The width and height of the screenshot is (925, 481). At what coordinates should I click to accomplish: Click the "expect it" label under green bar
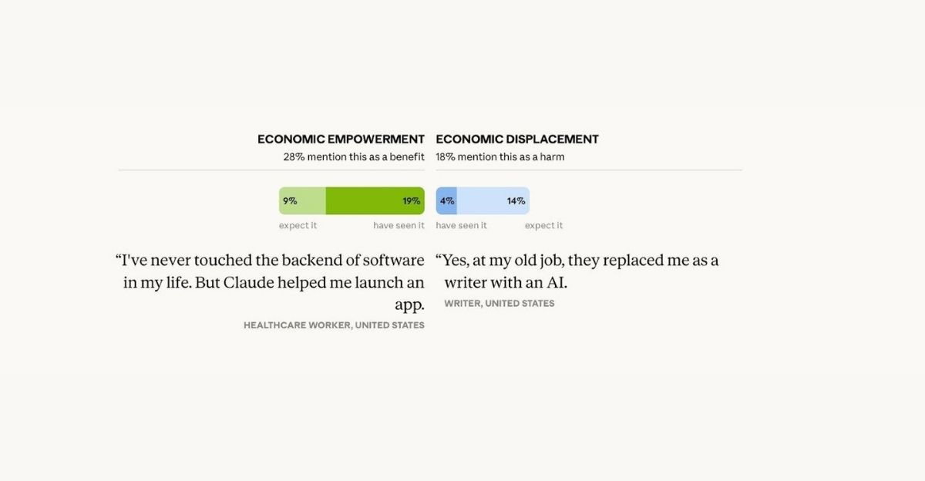point(298,225)
